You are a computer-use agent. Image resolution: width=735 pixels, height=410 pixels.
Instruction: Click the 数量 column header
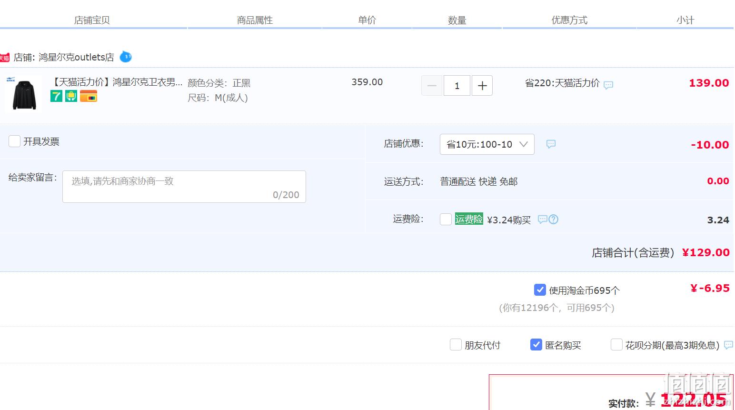coord(457,20)
